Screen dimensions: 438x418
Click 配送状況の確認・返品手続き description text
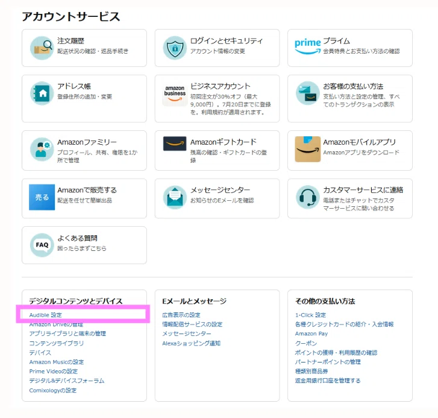pos(93,51)
